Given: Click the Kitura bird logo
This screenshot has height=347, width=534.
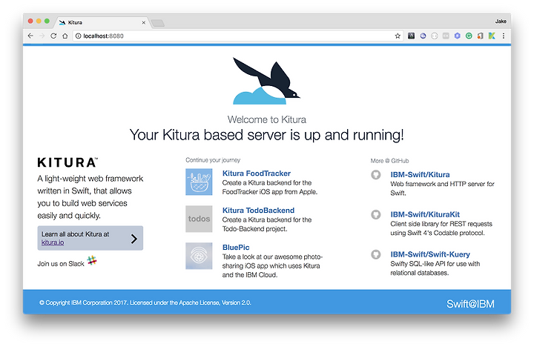Looking at the screenshot, I should click(x=266, y=81).
